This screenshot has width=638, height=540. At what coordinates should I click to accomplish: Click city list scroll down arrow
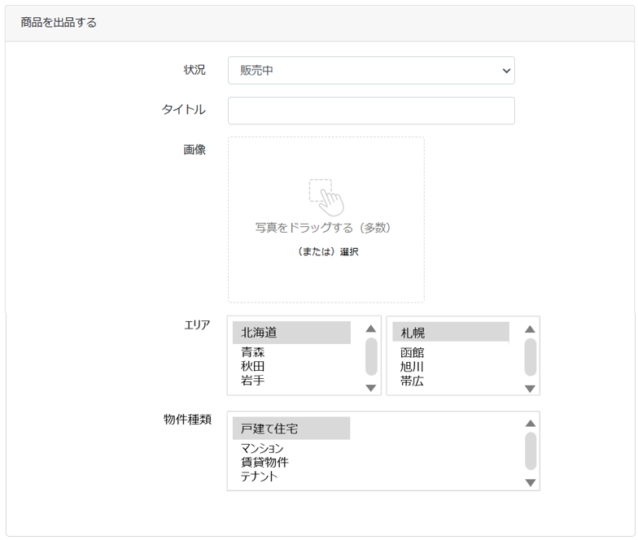pyautogui.click(x=531, y=388)
